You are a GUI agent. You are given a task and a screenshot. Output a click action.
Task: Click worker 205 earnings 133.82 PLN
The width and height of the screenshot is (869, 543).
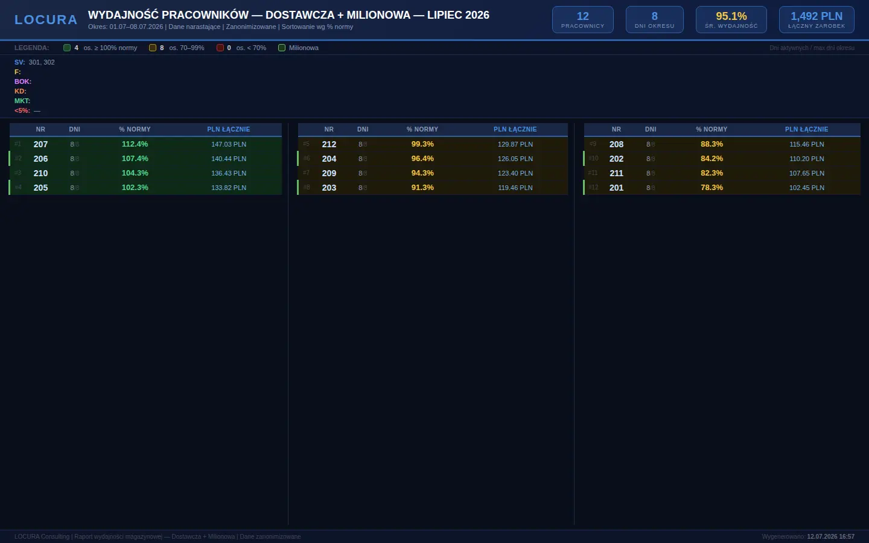229,188
